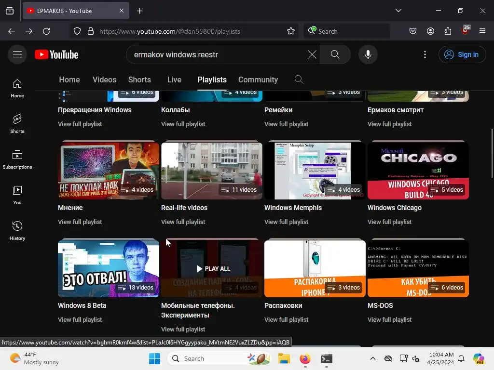Screen dimensions: 494x370
Task: Switch to channel Videos tab
Action: (105, 79)
